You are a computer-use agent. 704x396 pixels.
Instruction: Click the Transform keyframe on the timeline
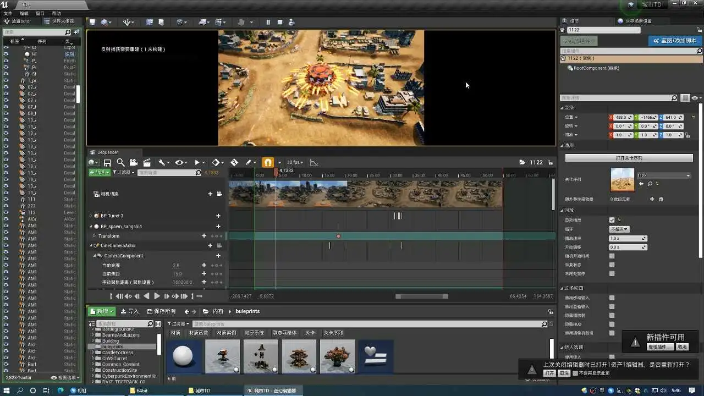(338, 237)
